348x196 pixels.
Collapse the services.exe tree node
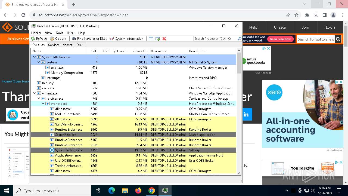[x=39, y=98]
